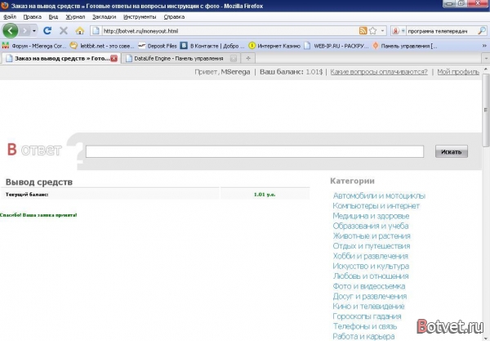
Task: Click the page vertical scrollbar thumb
Action: 486,110
